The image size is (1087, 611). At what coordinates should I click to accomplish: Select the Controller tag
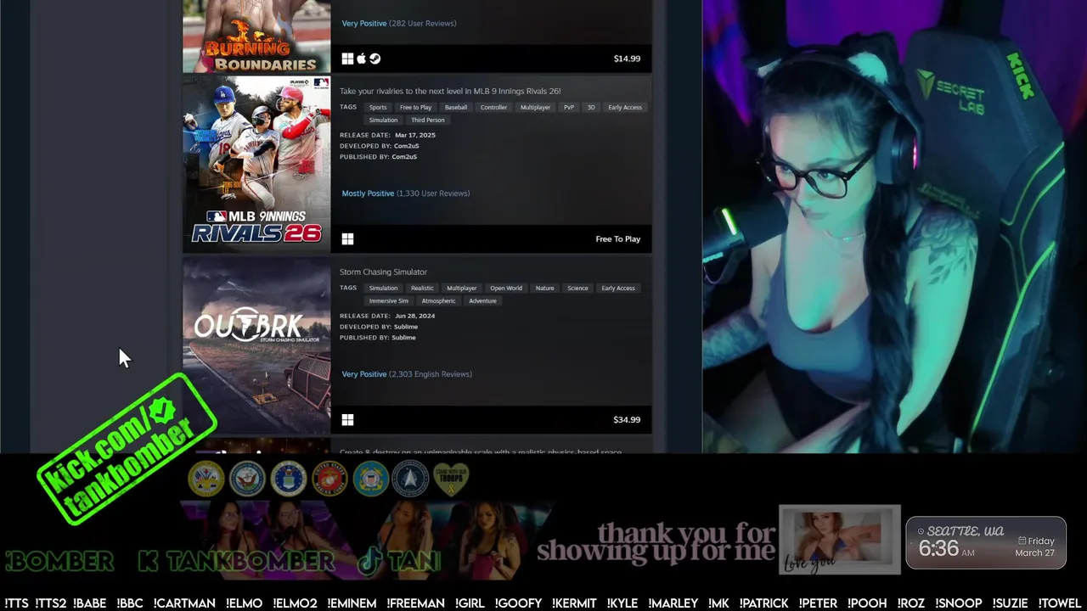click(x=493, y=108)
